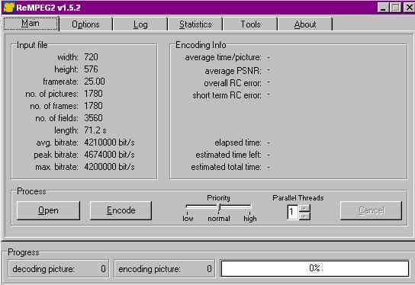This screenshot has height=285, width=415.
Task: Click the width value 720
Action: 91,57
